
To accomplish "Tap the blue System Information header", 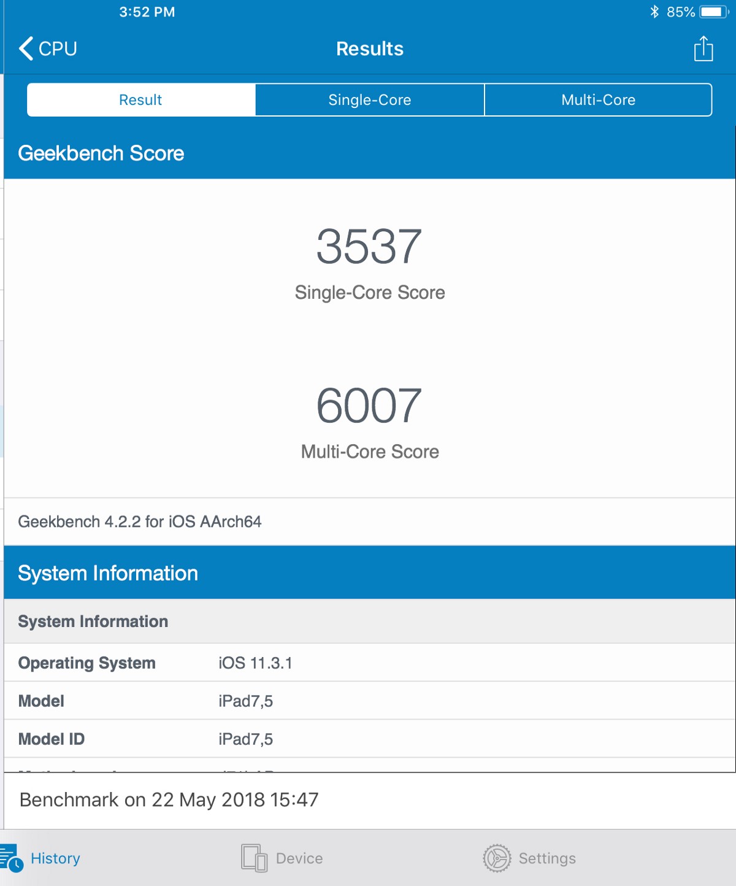I will tap(370, 573).
